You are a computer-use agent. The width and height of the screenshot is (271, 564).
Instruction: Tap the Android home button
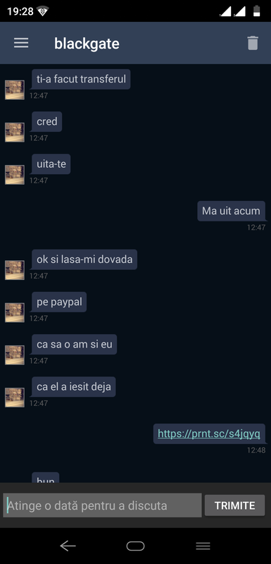pyautogui.click(x=135, y=546)
